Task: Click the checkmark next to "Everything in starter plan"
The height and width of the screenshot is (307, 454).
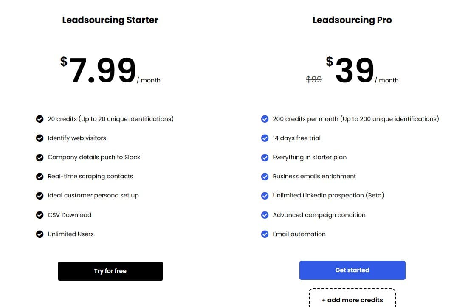Action: click(x=265, y=157)
